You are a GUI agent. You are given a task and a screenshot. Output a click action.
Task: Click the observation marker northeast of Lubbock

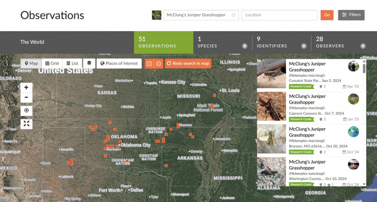[70, 162]
